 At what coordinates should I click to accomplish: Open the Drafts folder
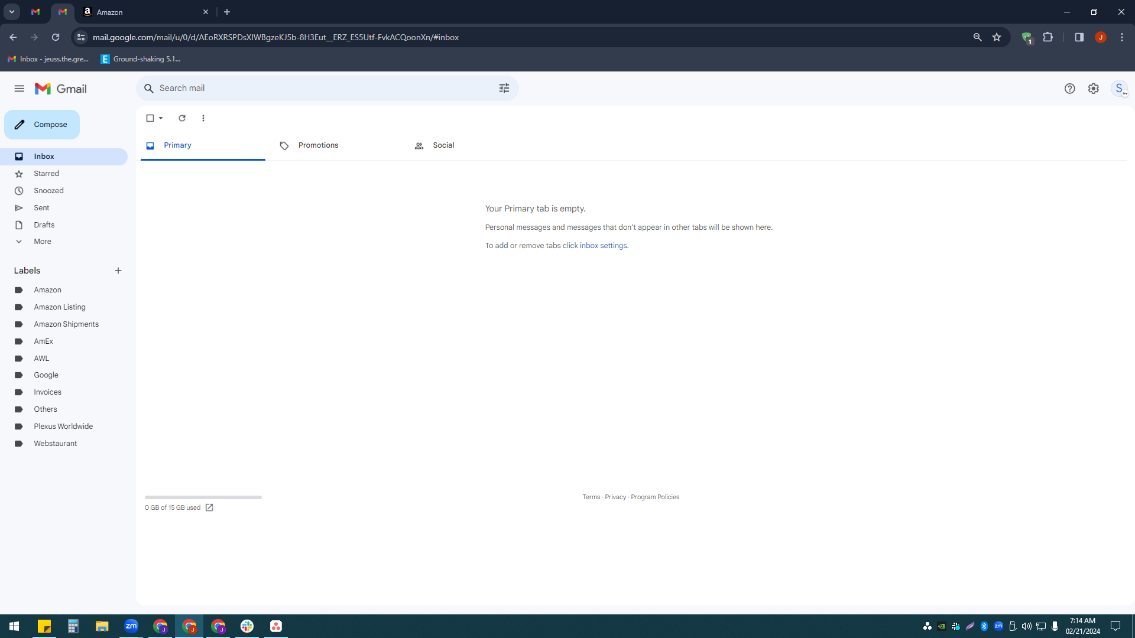pyautogui.click(x=64, y=225)
